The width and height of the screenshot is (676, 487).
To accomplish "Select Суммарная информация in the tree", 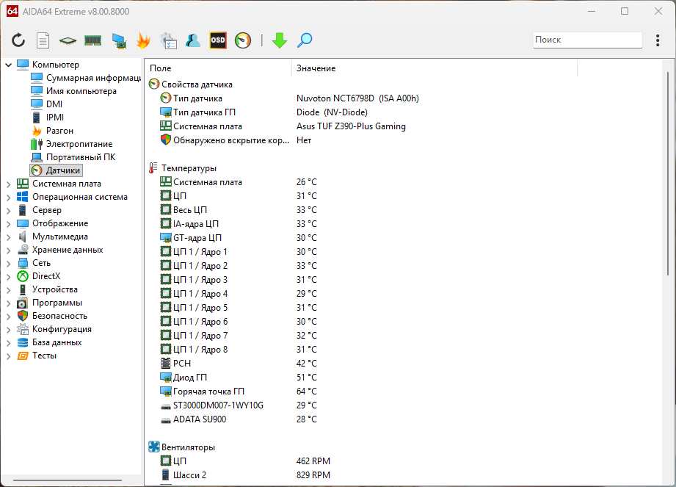I will click(x=86, y=78).
